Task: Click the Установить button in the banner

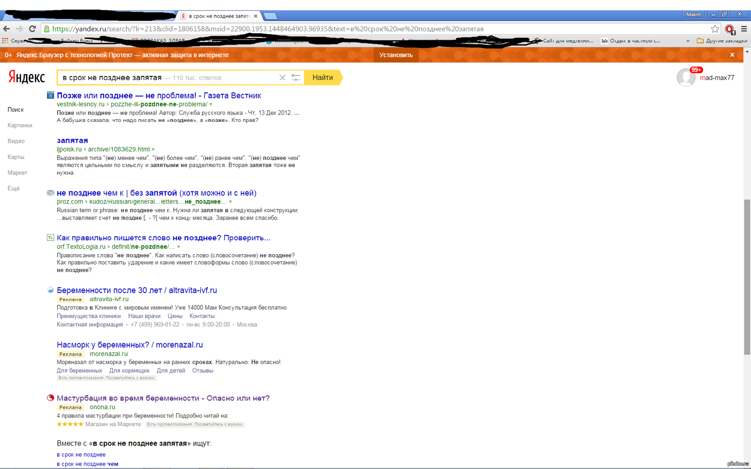Action: pos(396,55)
